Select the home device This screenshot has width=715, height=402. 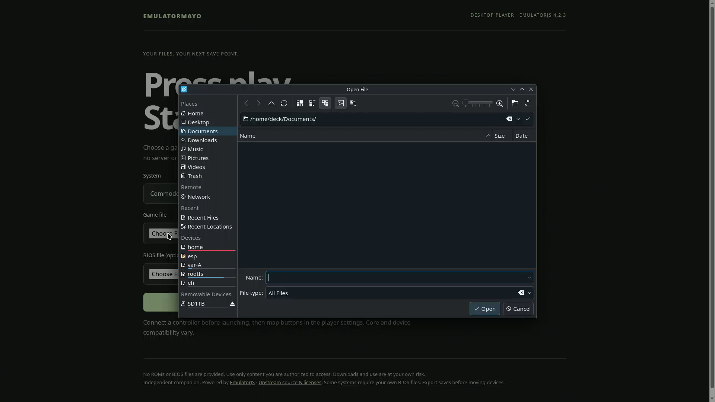pyautogui.click(x=208, y=247)
